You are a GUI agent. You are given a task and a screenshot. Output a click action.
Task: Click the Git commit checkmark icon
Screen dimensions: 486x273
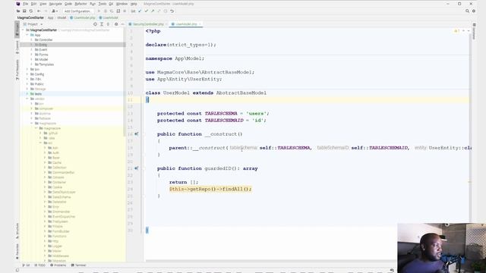(x=147, y=11)
